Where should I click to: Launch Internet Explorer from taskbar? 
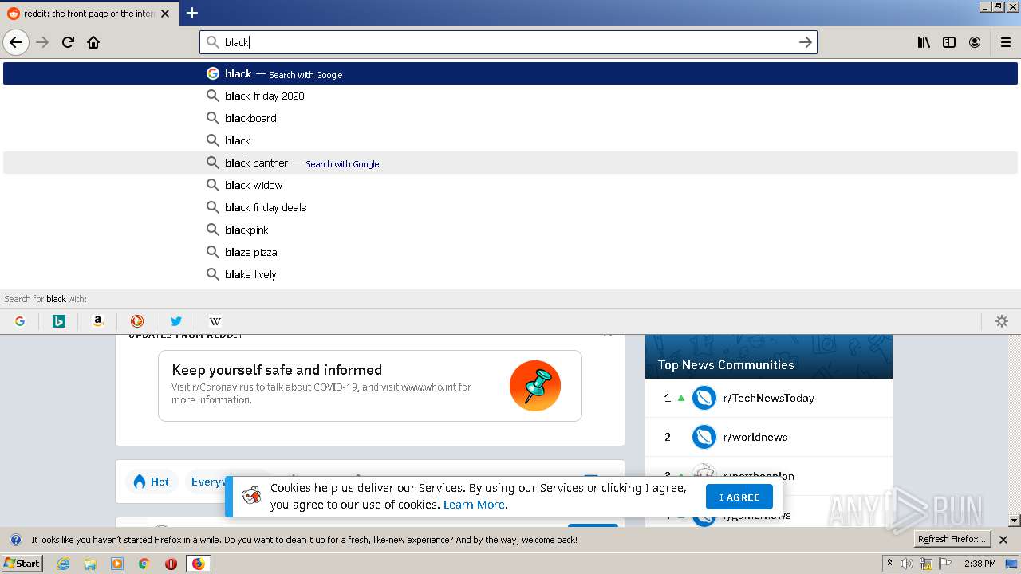64,564
